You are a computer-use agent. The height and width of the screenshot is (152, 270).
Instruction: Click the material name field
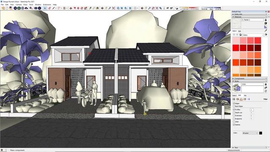(252, 20)
